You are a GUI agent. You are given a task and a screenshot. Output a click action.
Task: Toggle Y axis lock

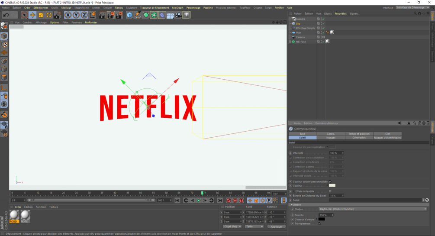coord(76,15)
